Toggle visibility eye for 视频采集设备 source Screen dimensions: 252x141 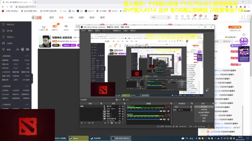click(120, 119)
